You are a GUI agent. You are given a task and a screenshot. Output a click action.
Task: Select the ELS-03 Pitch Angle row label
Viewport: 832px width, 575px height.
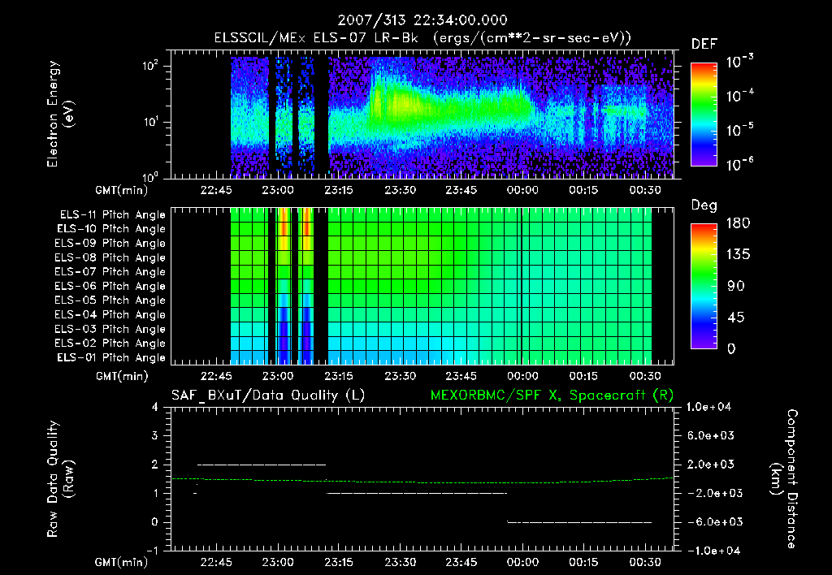pos(110,329)
